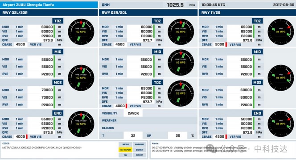Open the SIGMET code button
Image resolution: width=296 pixels, height=160 pixels.
[x=139, y=150]
